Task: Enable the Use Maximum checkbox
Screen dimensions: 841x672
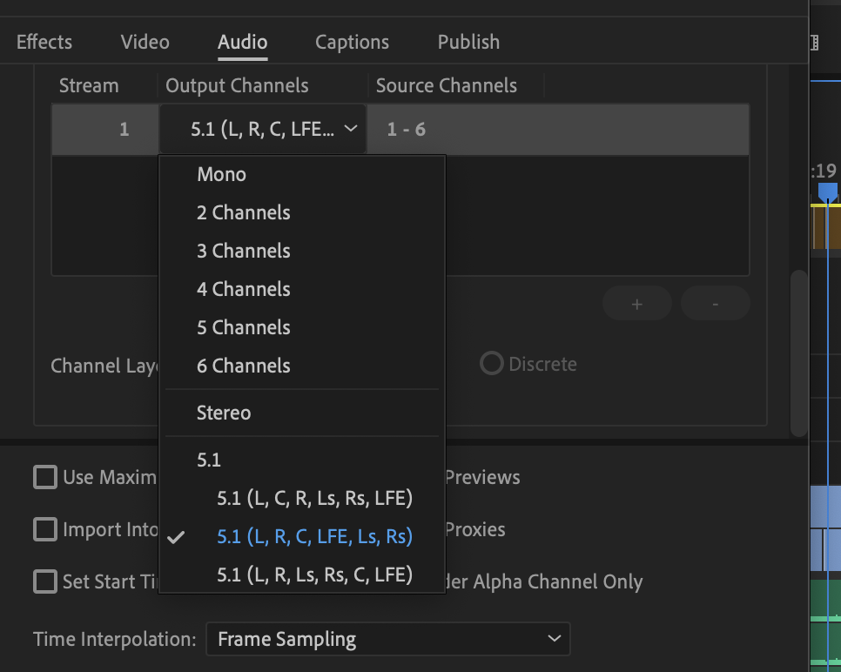Action: (44, 477)
